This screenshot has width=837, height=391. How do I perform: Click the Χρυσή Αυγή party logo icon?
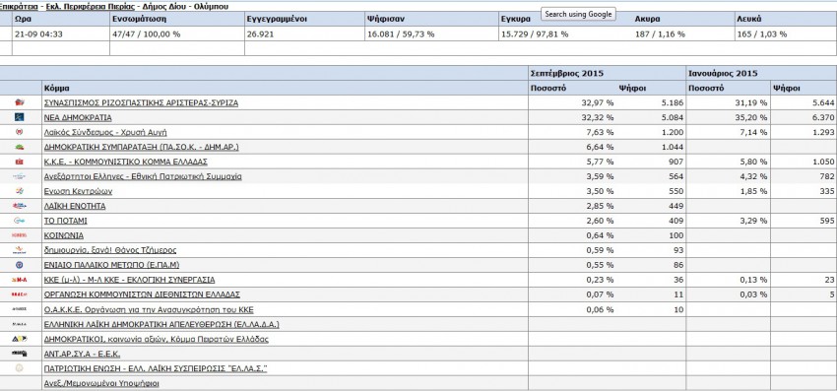(x=20, y=132)
